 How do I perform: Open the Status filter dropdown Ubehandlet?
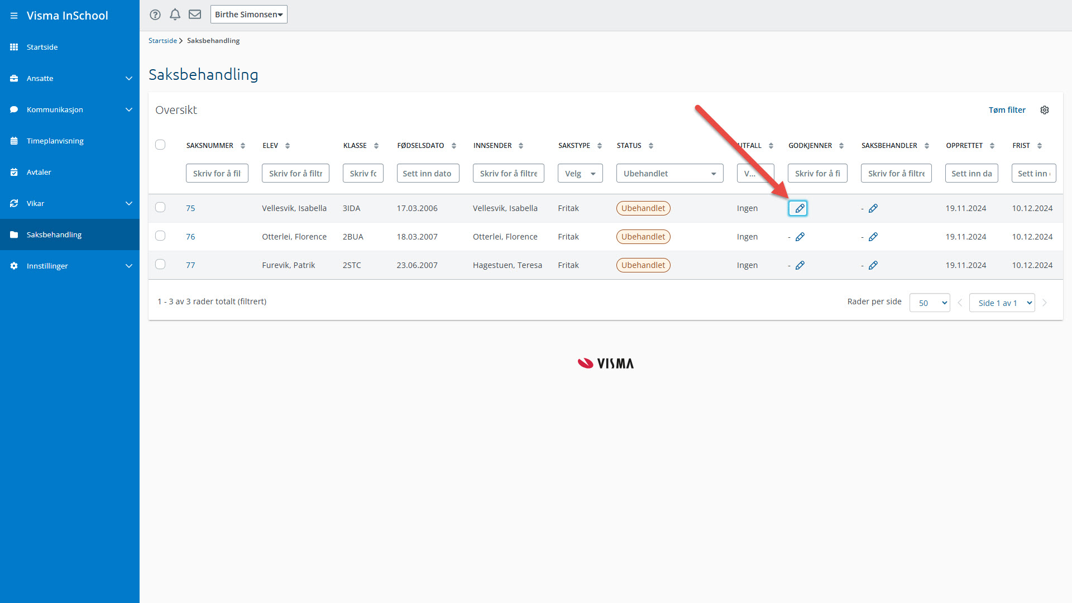(669, 174)
